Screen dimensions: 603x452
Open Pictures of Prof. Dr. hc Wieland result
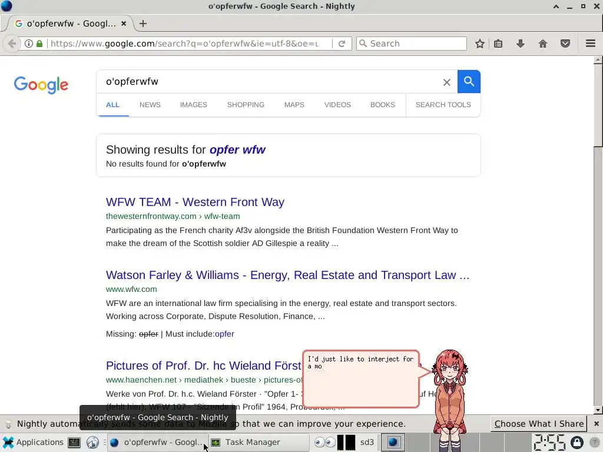point(204,365)
